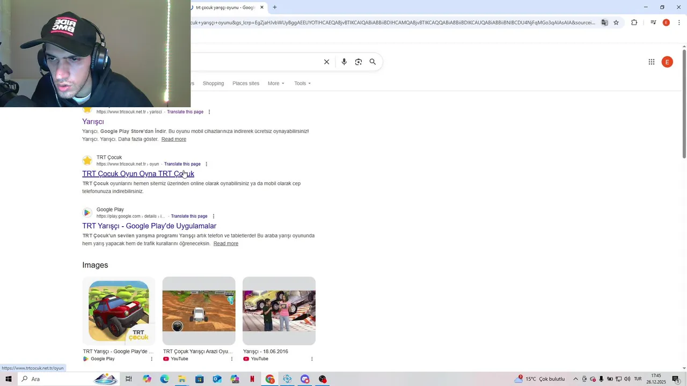The width and height of the screenshot is (687, 386).
Task: Open clock and date 17:45
Action: tap(656, 379)
